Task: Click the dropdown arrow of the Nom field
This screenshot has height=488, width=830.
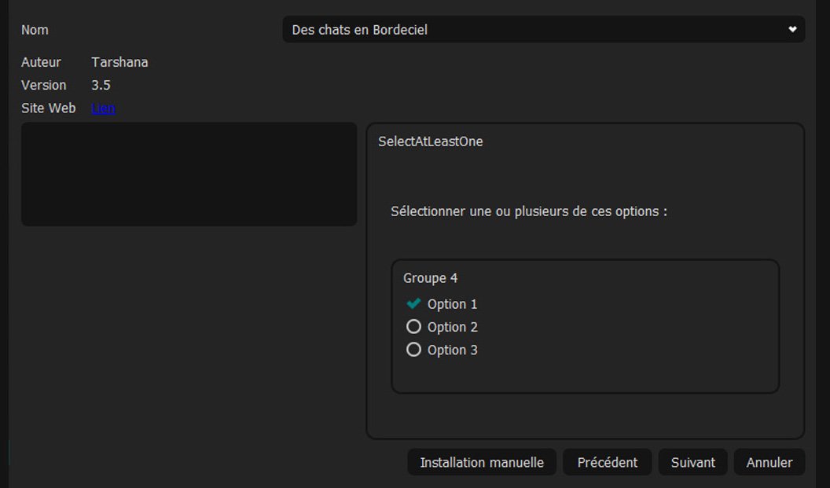Action: 792,30
